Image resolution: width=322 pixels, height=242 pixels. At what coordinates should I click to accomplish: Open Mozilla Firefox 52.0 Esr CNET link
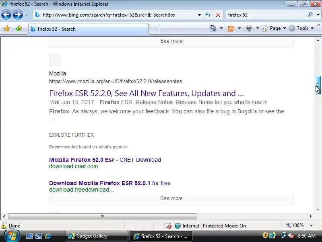pos(105,160)
